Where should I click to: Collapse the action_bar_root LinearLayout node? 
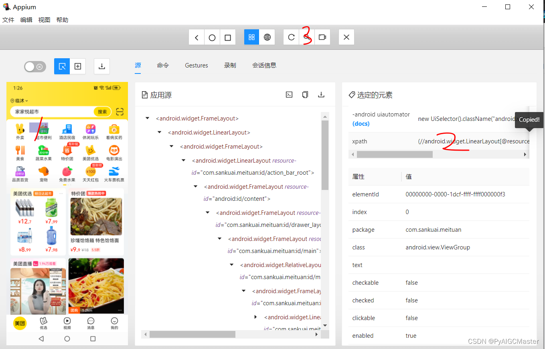click(184, 161)
